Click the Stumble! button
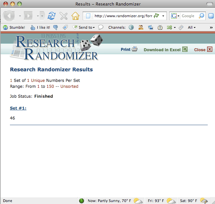Viewport: 215px width, 204px height. tap(14, 27)
